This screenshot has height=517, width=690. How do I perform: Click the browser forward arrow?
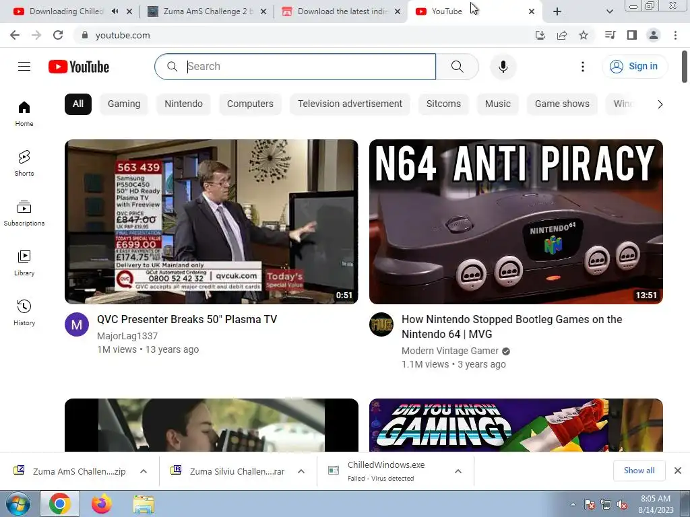36,35
